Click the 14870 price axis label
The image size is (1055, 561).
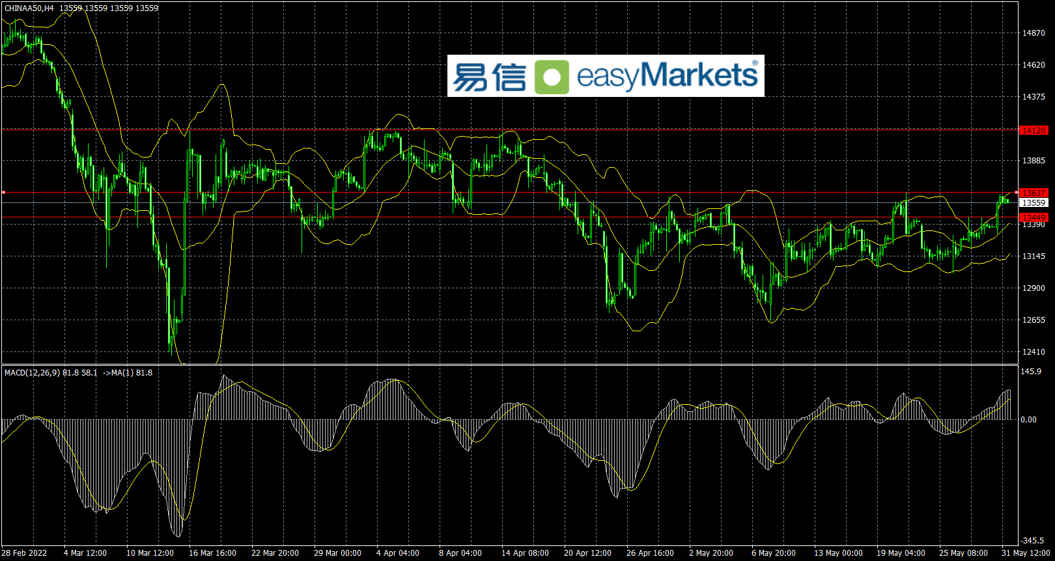pos(1034,33)
